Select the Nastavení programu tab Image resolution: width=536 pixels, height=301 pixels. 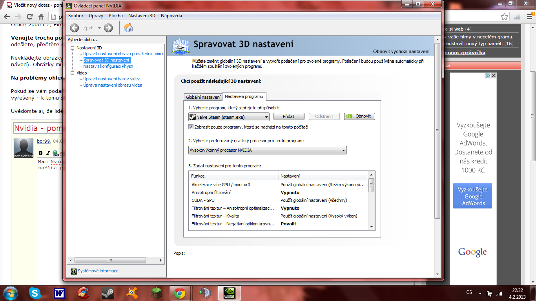pyautogui.click(x=244, y=96)
